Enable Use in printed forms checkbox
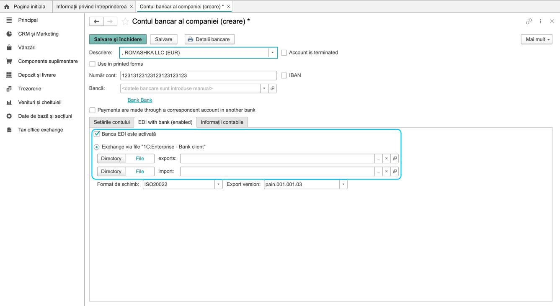Screen dimensions: 560x306 click(92, 64)
